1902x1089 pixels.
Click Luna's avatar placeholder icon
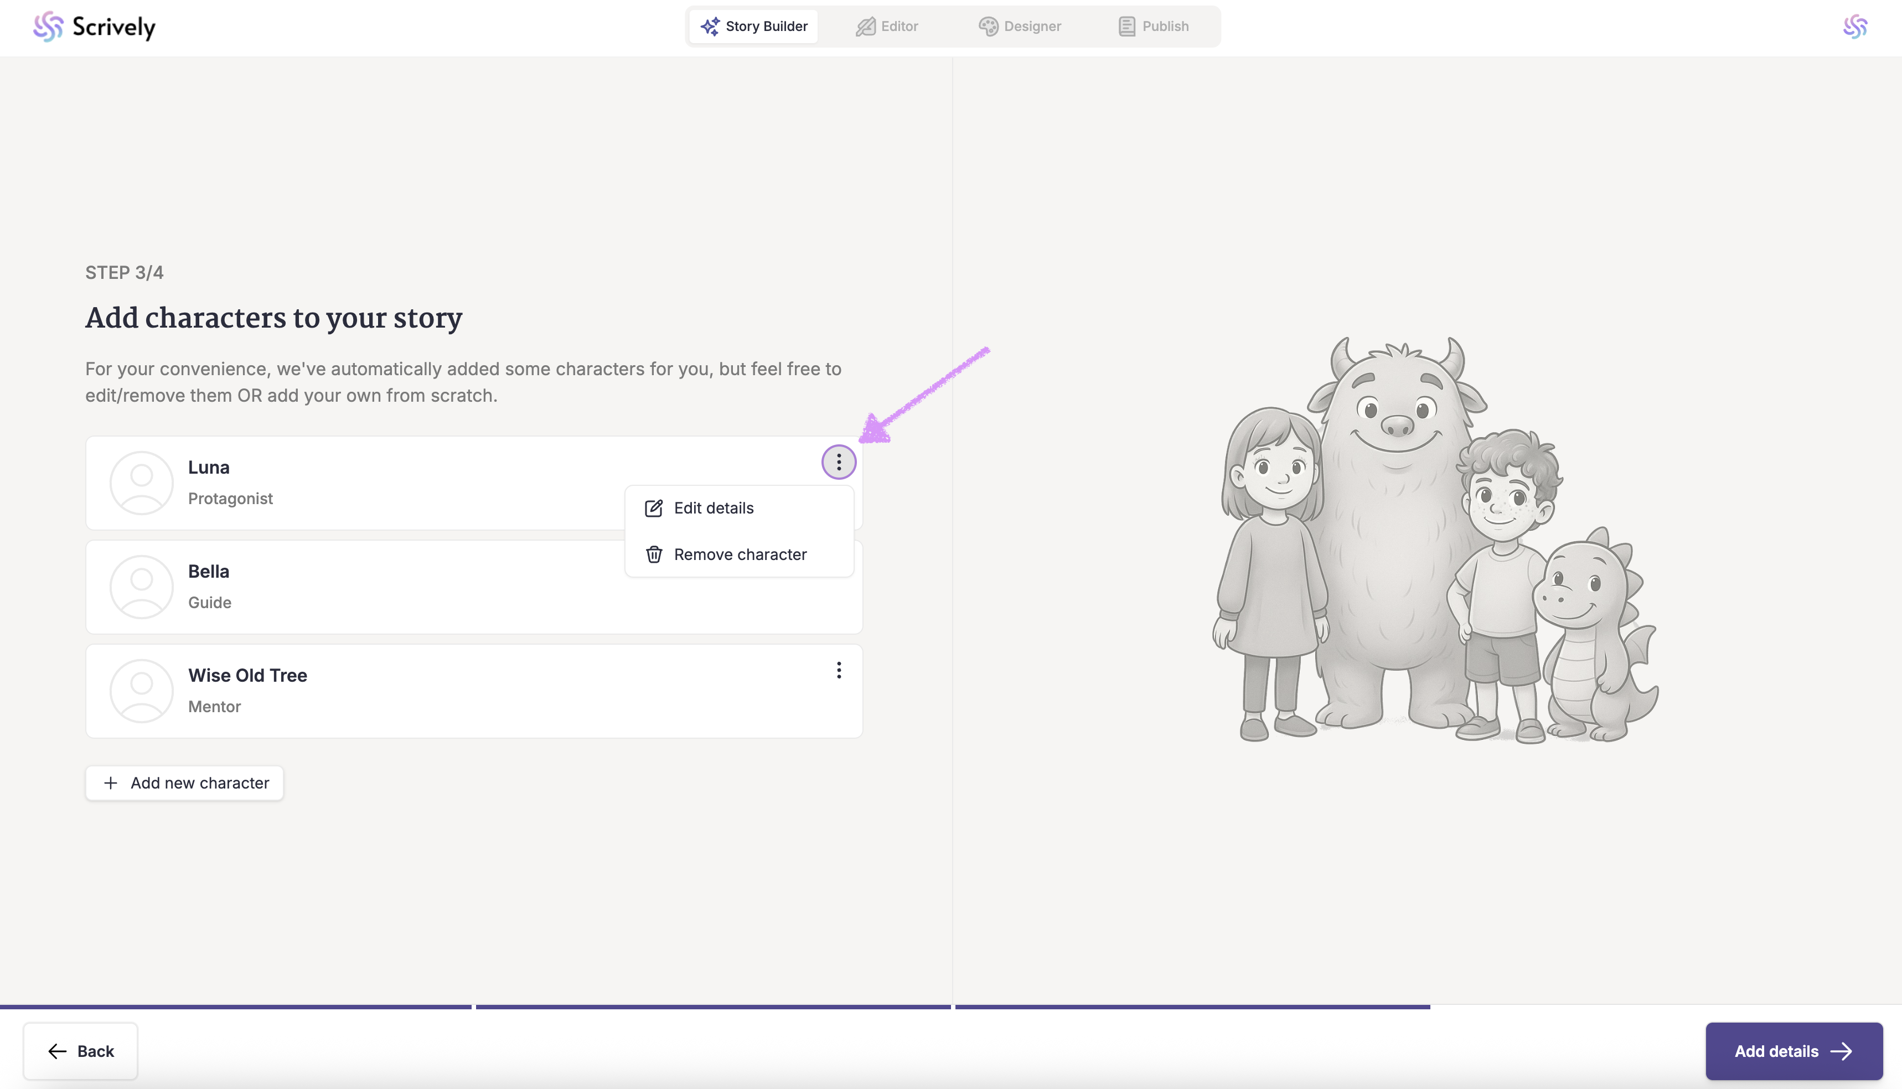coord(141,483)
